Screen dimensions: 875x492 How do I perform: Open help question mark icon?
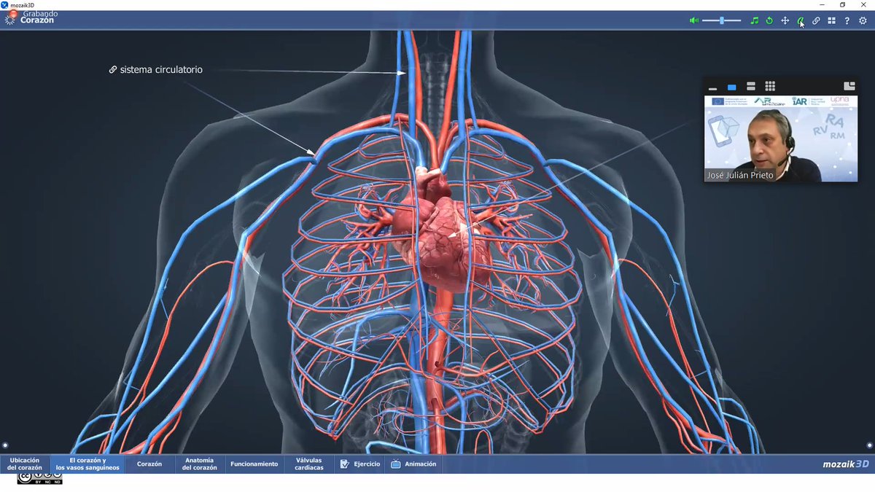click(x=847, y=20)
